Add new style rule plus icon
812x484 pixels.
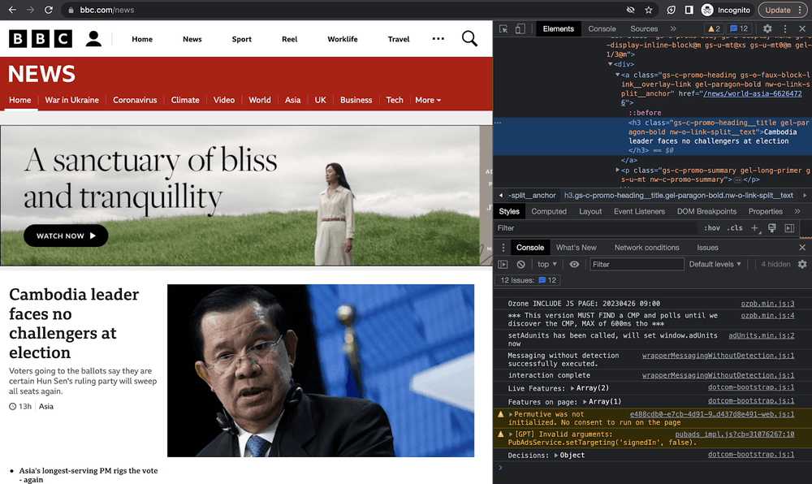click(x=755, y=227)
